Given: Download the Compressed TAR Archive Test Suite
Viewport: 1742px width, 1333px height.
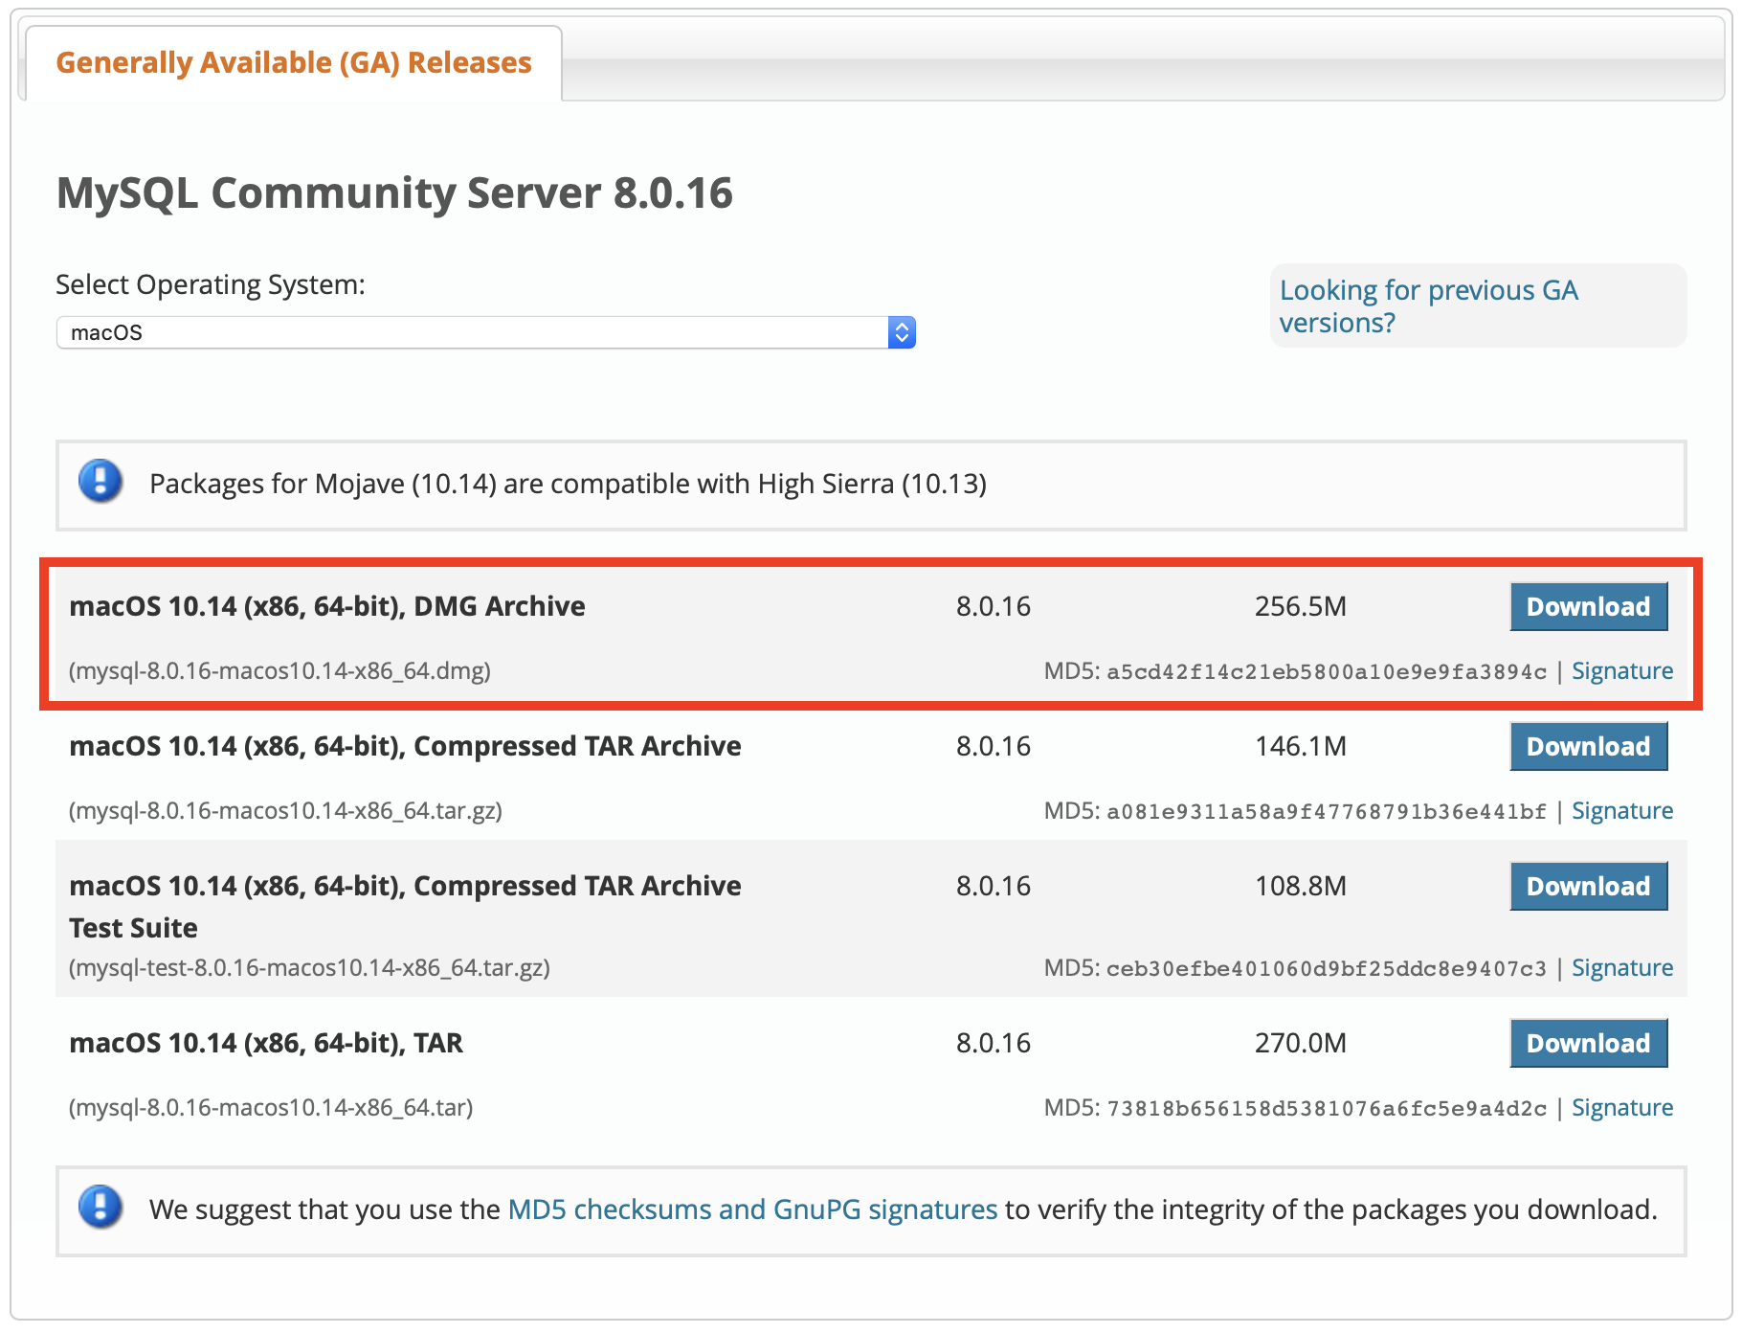Looking at the screenshot, I should coord(1588,886).
